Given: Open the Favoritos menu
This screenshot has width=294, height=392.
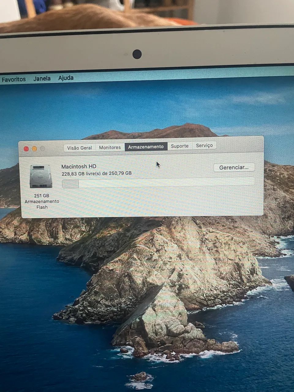Looking at the screenshot, I should point(14,79).
